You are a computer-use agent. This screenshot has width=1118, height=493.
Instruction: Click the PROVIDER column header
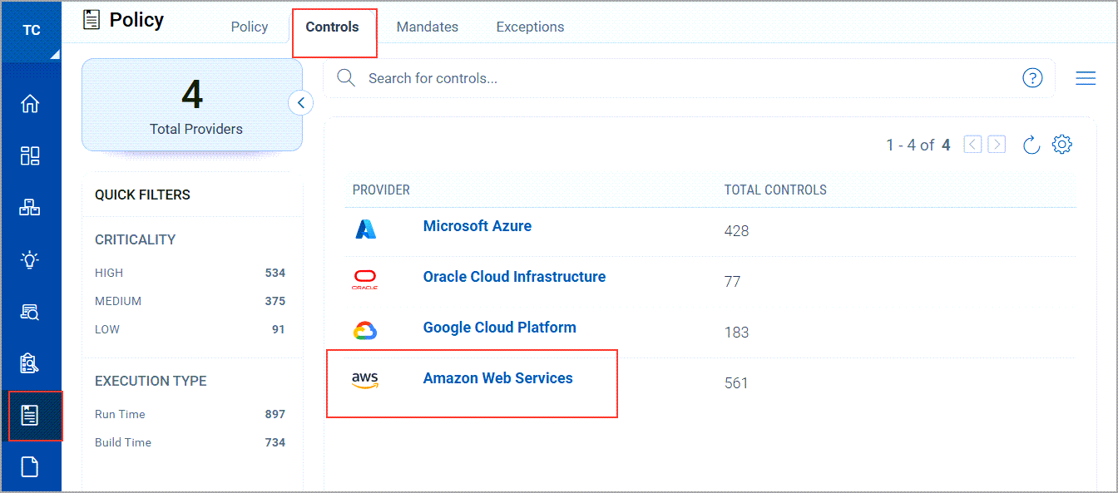[x=381, y=190]
